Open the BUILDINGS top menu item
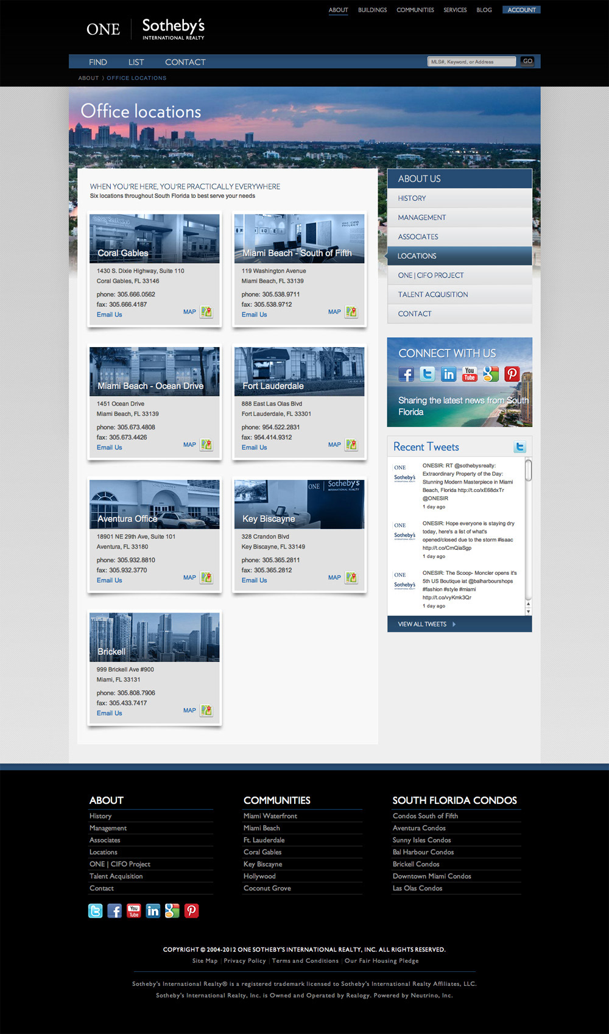This screenshot has width=609, height=1034. click(373, 10)
